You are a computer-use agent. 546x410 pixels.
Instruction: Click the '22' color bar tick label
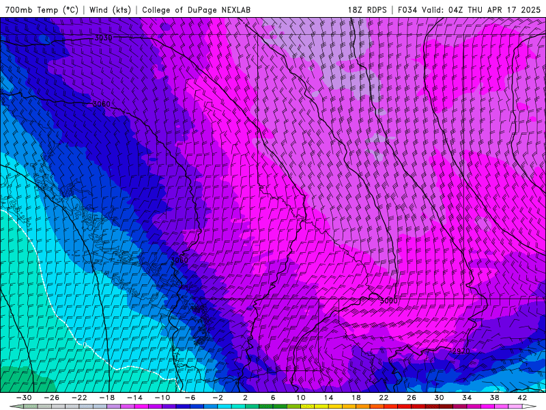[x=384, y=398]
